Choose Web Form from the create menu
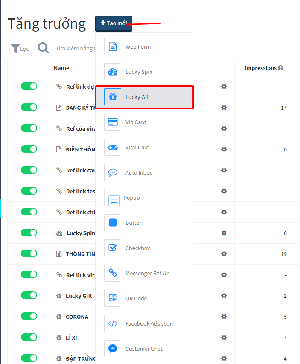The height and width of the screenshot is (364, 300). (x=144, y=47)
